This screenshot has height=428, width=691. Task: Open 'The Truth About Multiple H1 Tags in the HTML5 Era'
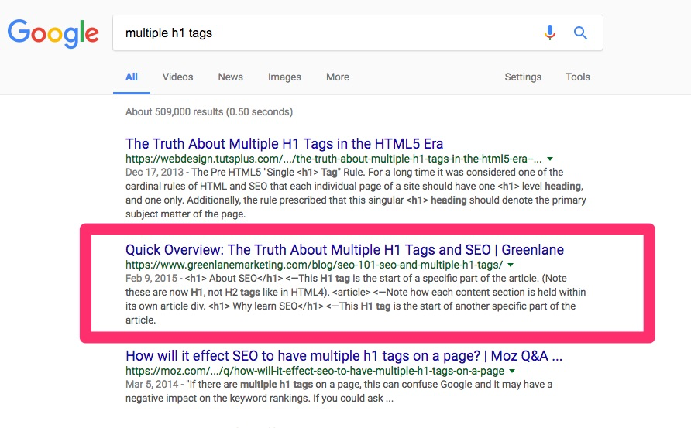284,143
